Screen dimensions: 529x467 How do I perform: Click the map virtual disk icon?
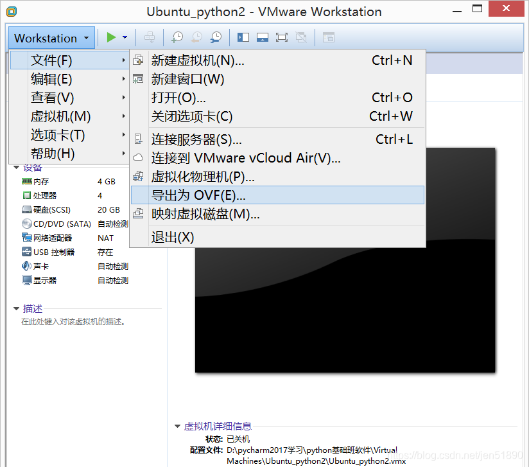point(138,213)
